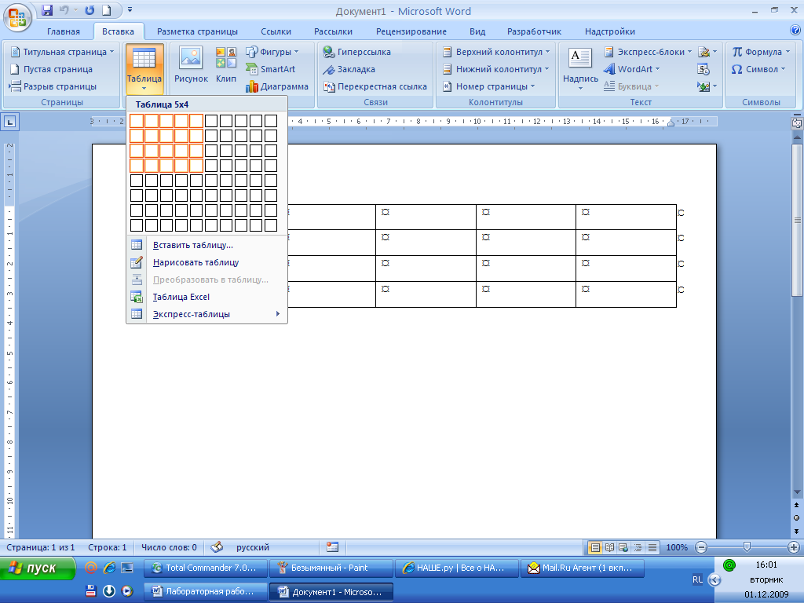Image resolution: width=804 pixels, height=603 pixels.
Task: Click zoom out minus button
Action: click(701, 547)
